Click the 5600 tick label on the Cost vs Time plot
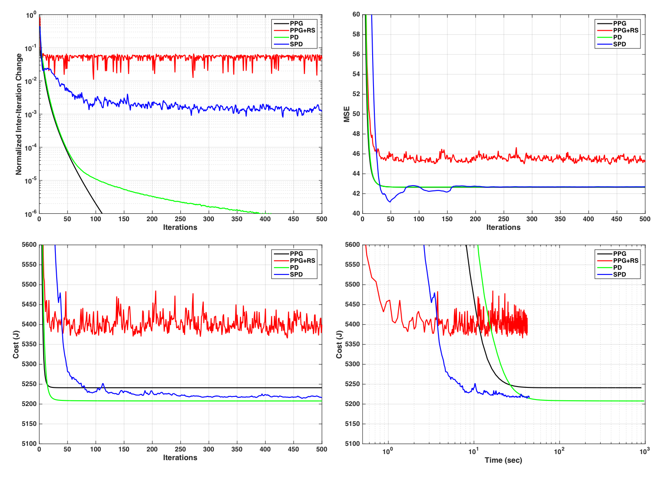Screen dimensions: 663x477 (352, 245)
